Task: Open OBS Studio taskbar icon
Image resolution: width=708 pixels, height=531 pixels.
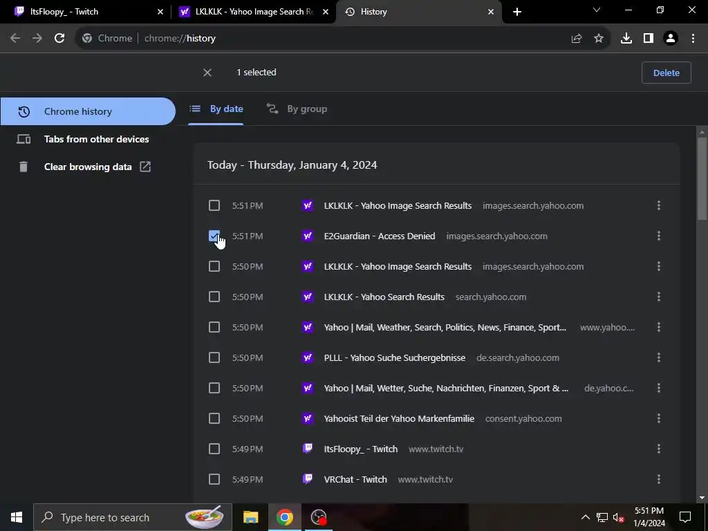Action: pyautogui.click(x=319, y=517)
